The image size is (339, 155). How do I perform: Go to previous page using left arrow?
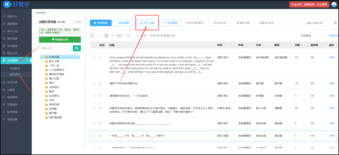click(92, 35)
